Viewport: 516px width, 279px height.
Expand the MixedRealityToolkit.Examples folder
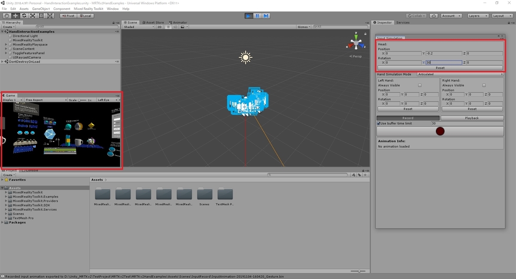click(x=6, y=197)
